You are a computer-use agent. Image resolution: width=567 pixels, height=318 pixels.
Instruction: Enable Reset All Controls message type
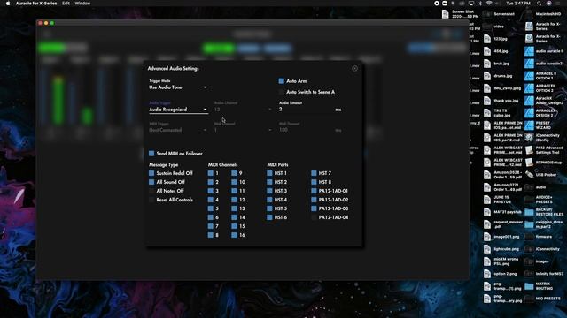(x=151, y=200)
